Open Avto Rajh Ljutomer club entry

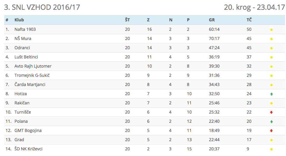click(33, 66)
